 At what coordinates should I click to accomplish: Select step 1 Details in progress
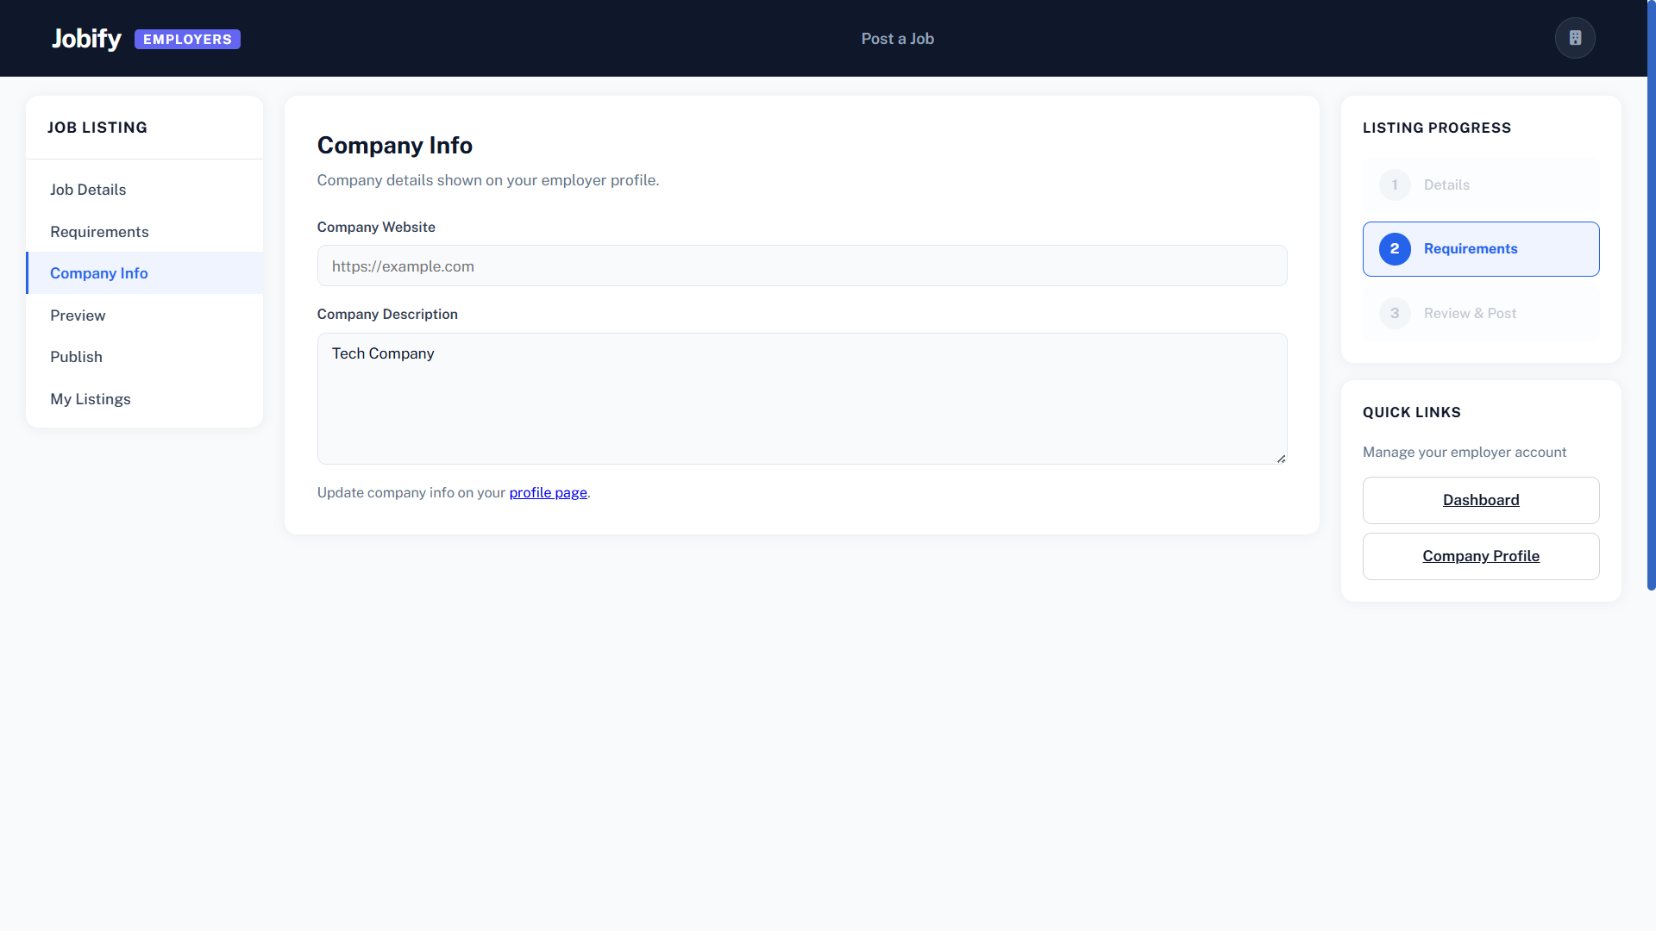[1481, 184]
